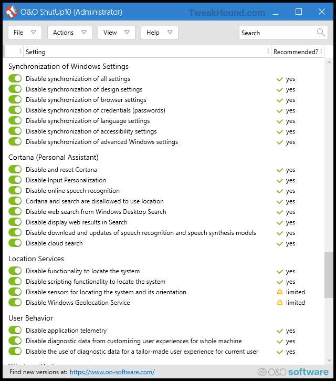Toggle Disable Windows Geolocation Service switch
This screenshot has width=336, height=381.
pyautogui.click(x=15, y=302)
